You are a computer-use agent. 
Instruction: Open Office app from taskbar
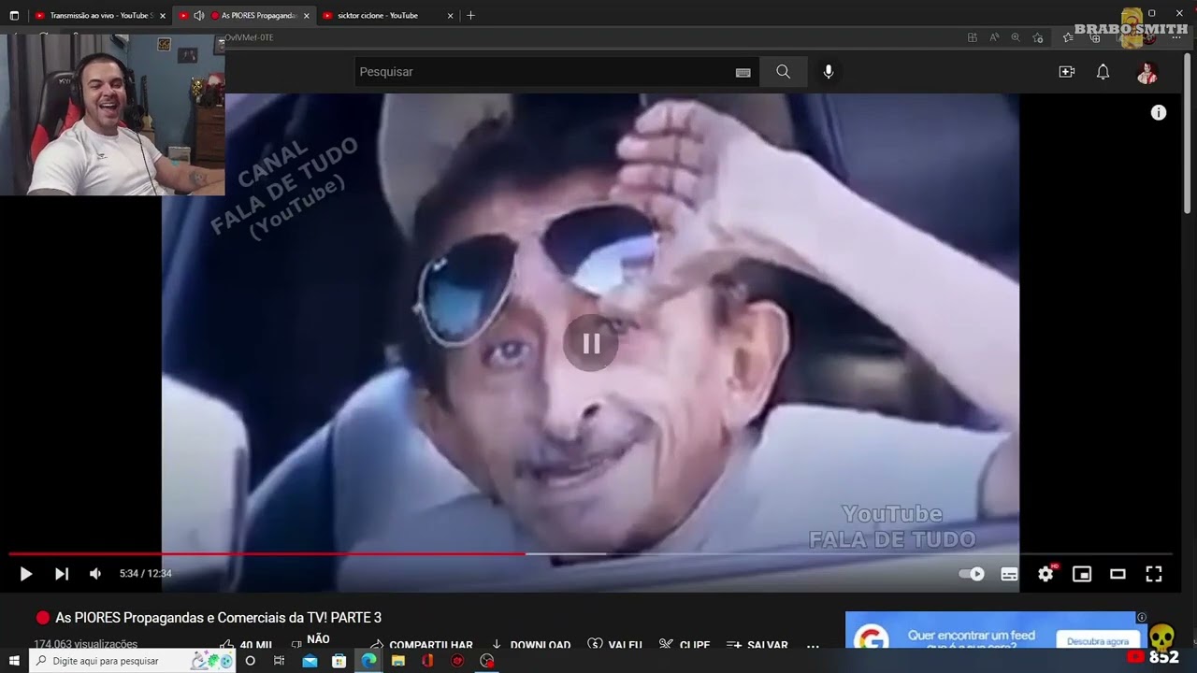[427, 660]
